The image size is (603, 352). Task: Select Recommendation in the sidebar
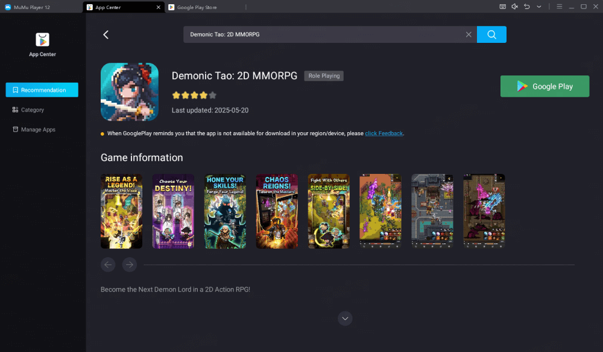42,90
